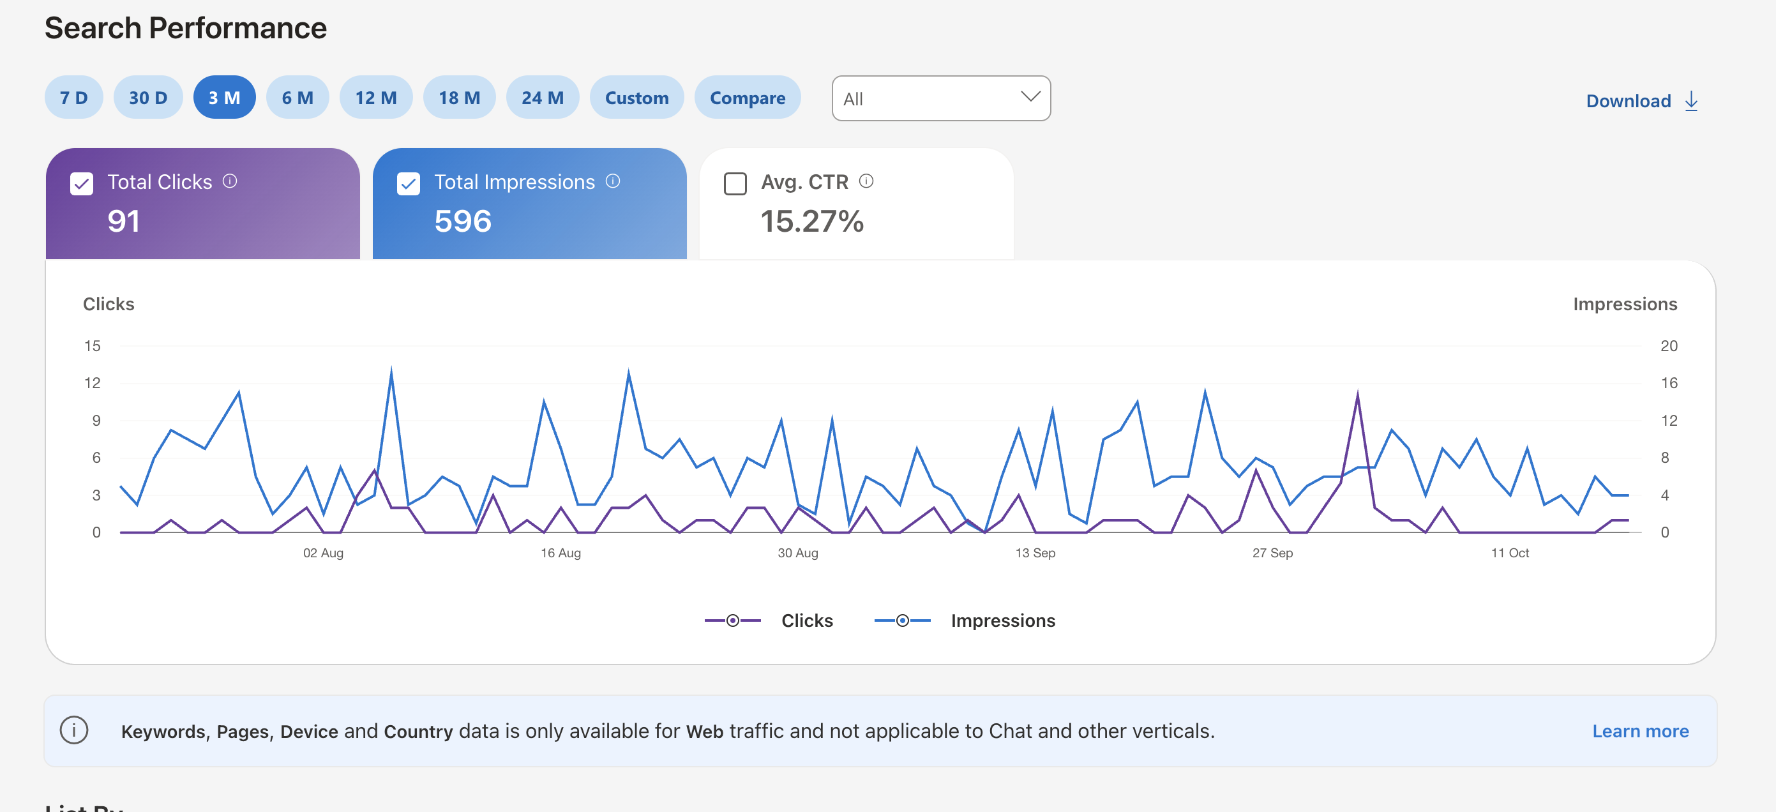Screen dimensions: 1776x812
Task: Click the Clicks axis title
Action: pyautogui.click(x=109, y=304)
